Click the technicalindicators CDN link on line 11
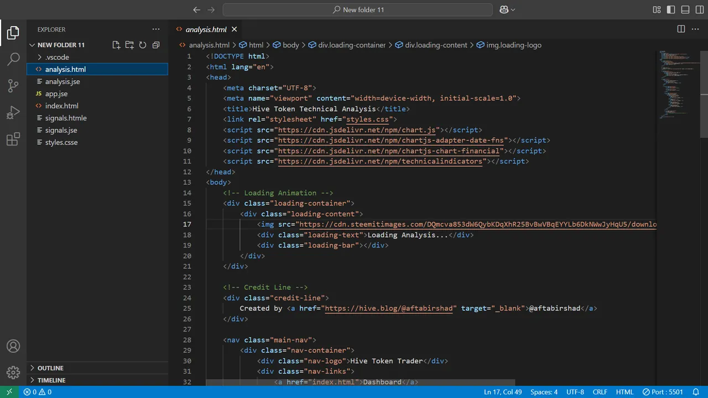The image size is (708, 398). pos(380,161)
